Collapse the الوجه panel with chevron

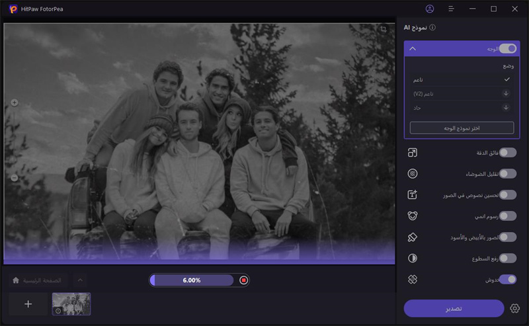pyautogui.click(x=413, y=48)
